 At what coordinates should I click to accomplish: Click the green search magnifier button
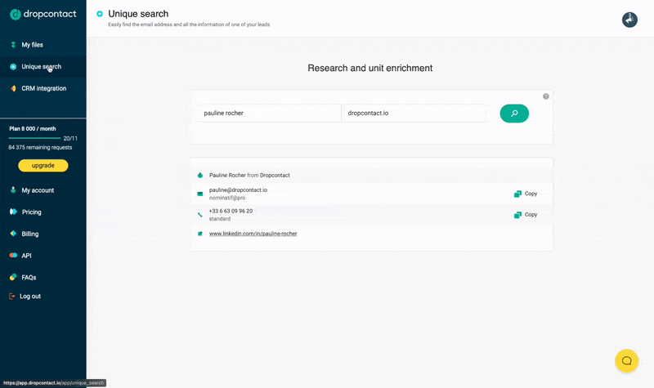[x=514, y=114]
